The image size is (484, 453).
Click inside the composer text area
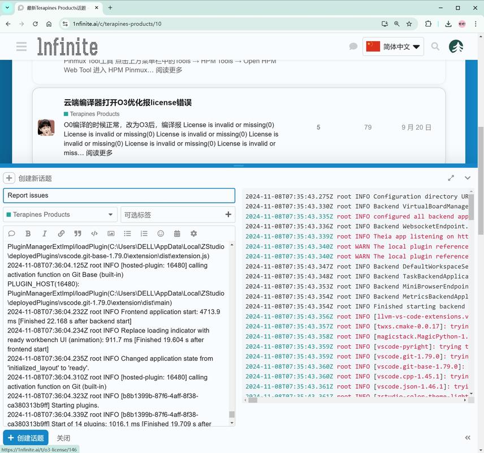(x=116, y=334)
